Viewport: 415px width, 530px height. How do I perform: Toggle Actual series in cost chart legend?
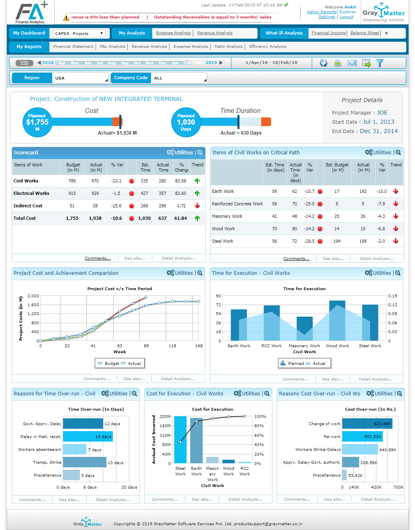(131, 363)
